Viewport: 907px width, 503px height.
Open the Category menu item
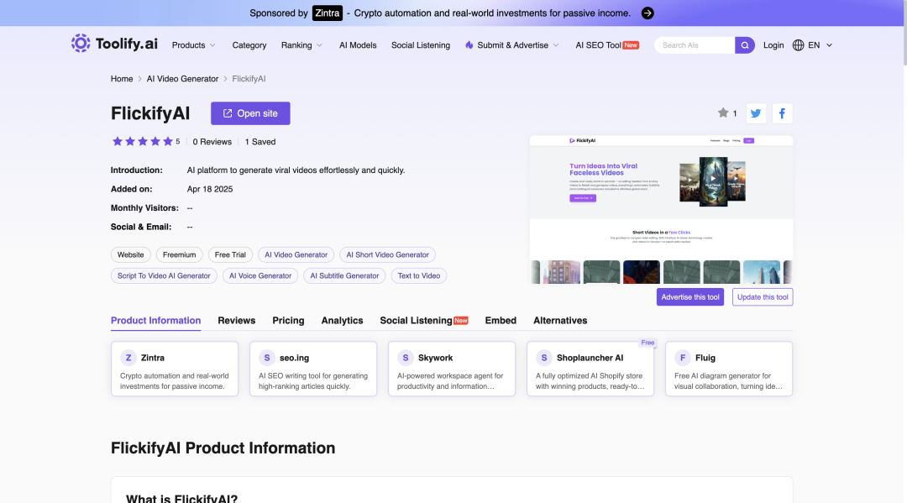coord(249,45)
